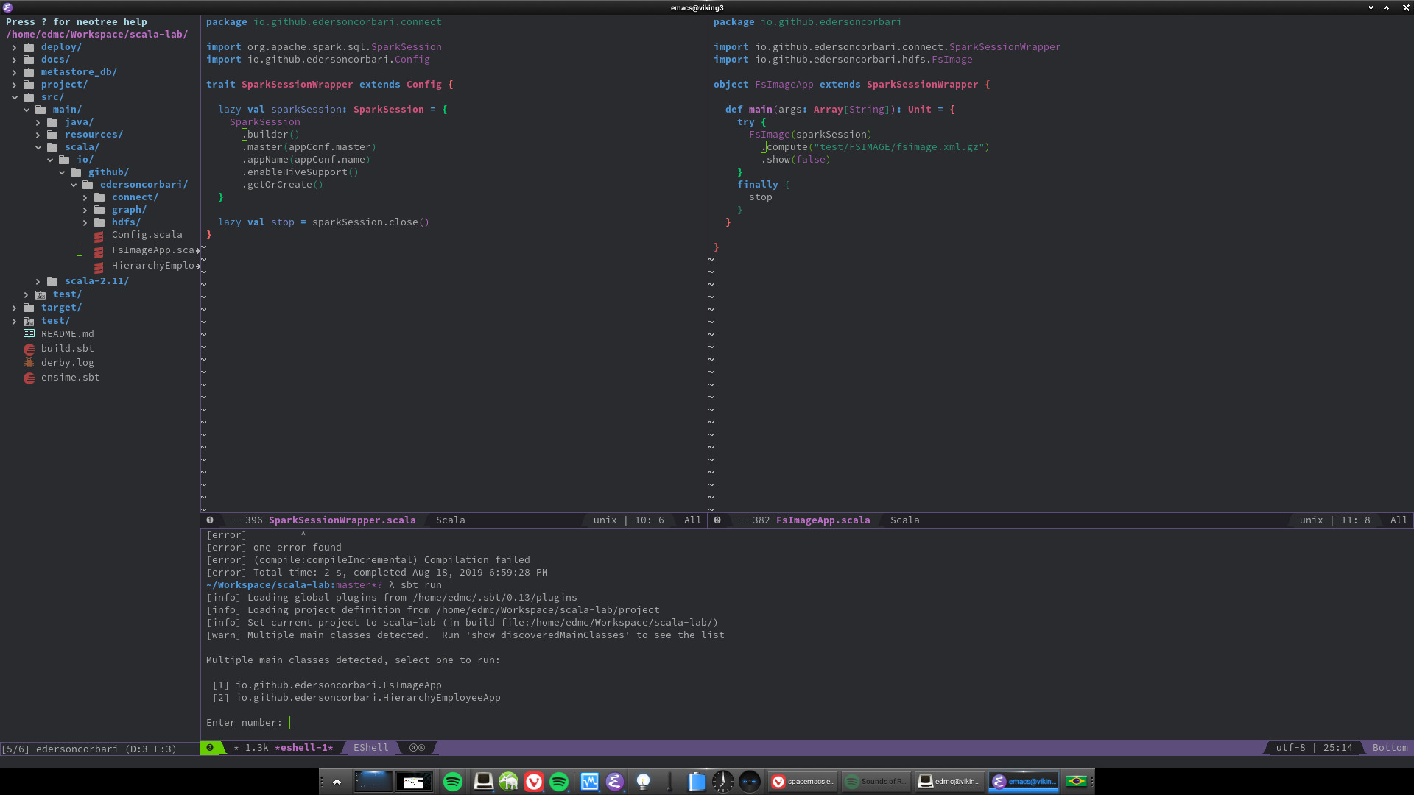Click Scala major mode in FsImageApp modeline

click(x=904, y=520)
